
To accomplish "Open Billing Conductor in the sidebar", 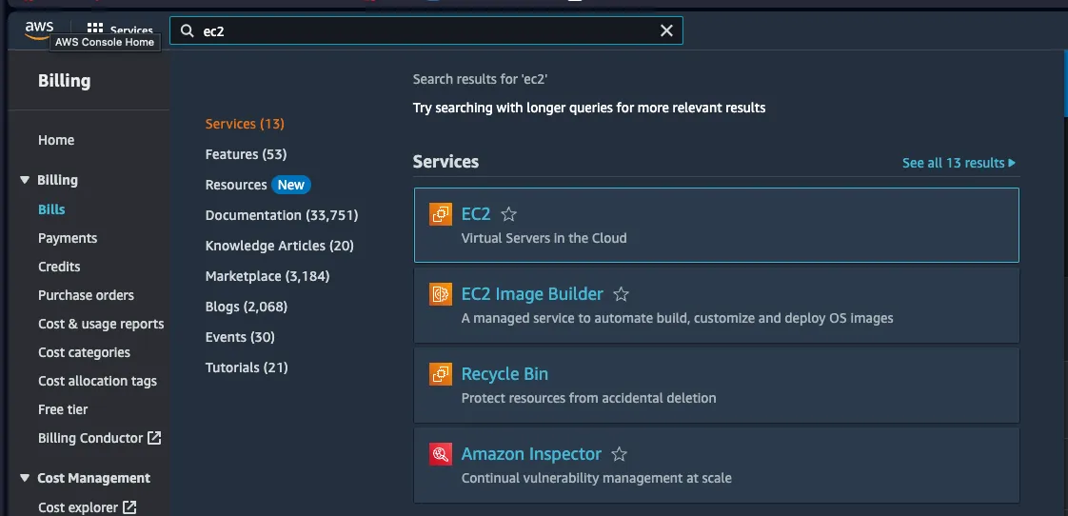I will [90, 438].
